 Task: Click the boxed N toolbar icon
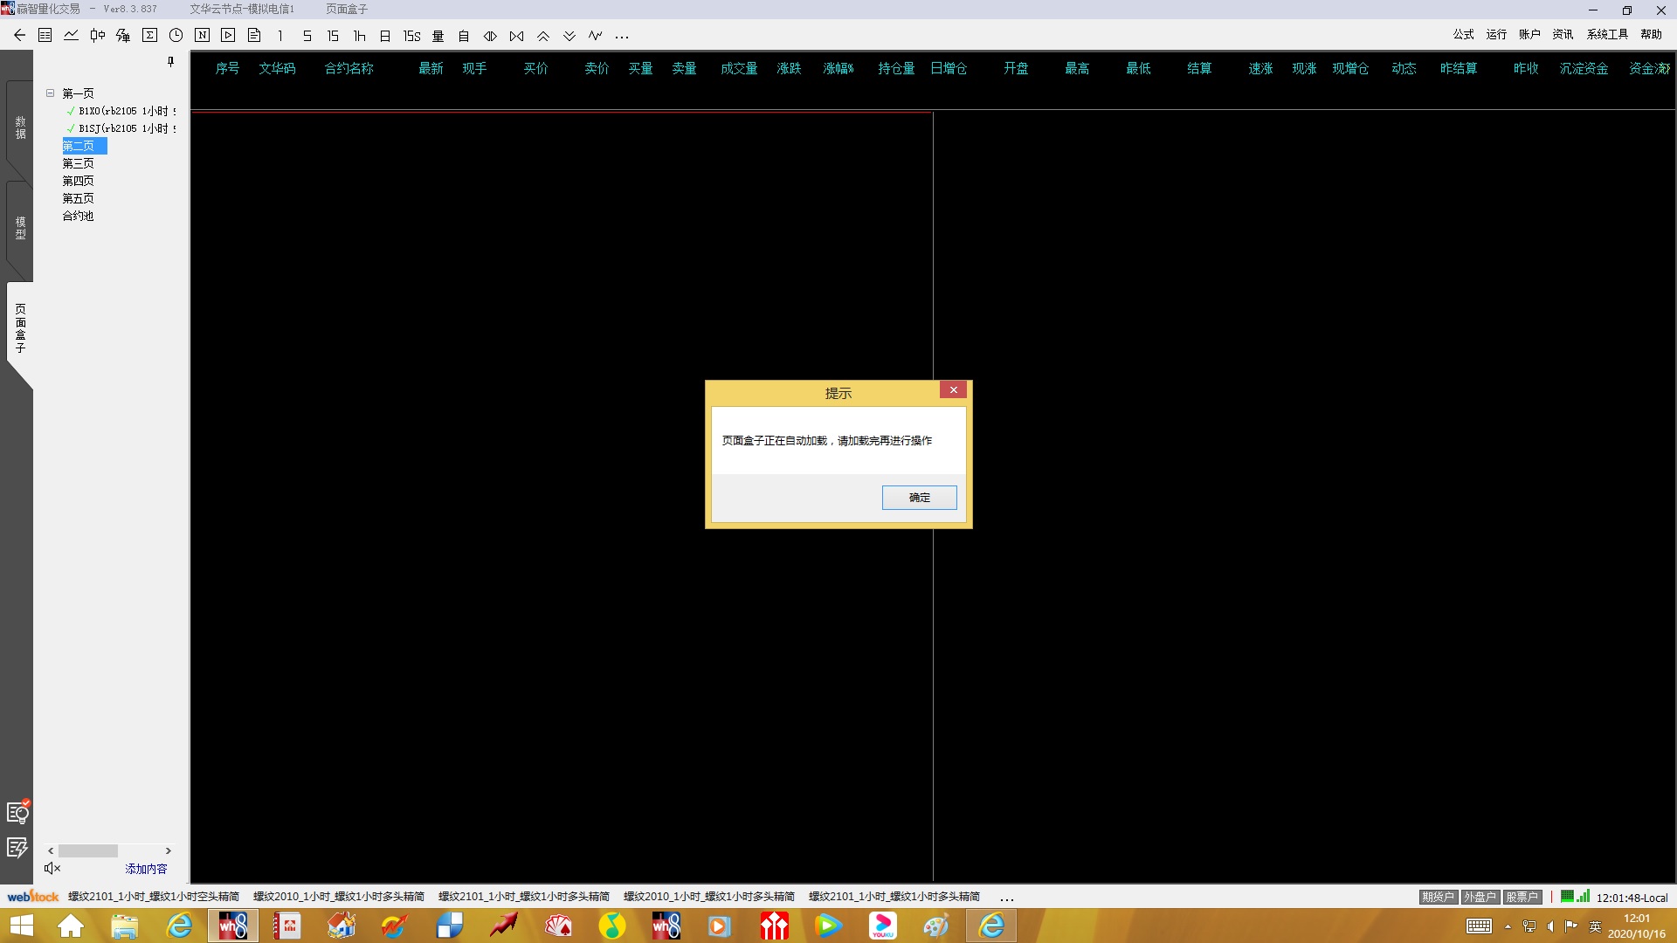point(202,36)
